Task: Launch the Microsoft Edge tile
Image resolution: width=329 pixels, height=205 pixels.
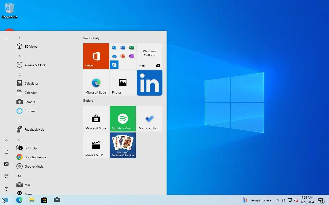Action: (x=96, y=83)
